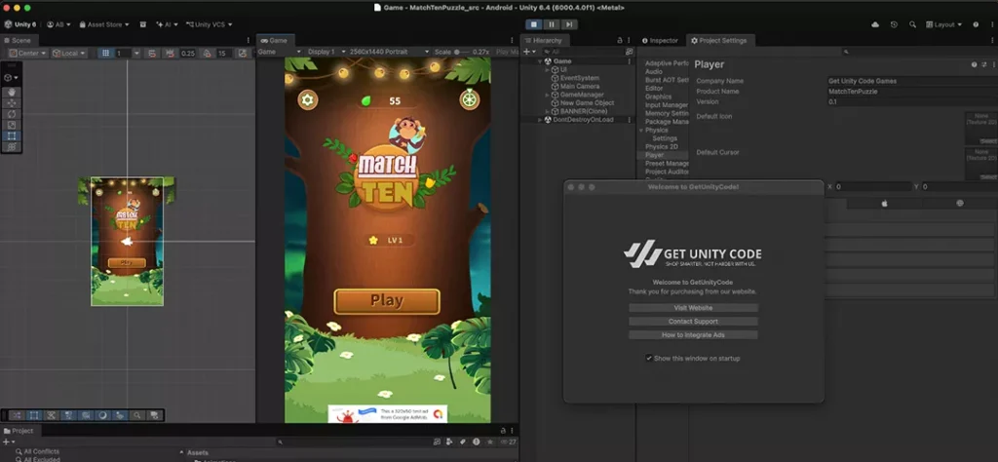
Task: Select Physics 2D in settings list
Action: pos(661,146)
